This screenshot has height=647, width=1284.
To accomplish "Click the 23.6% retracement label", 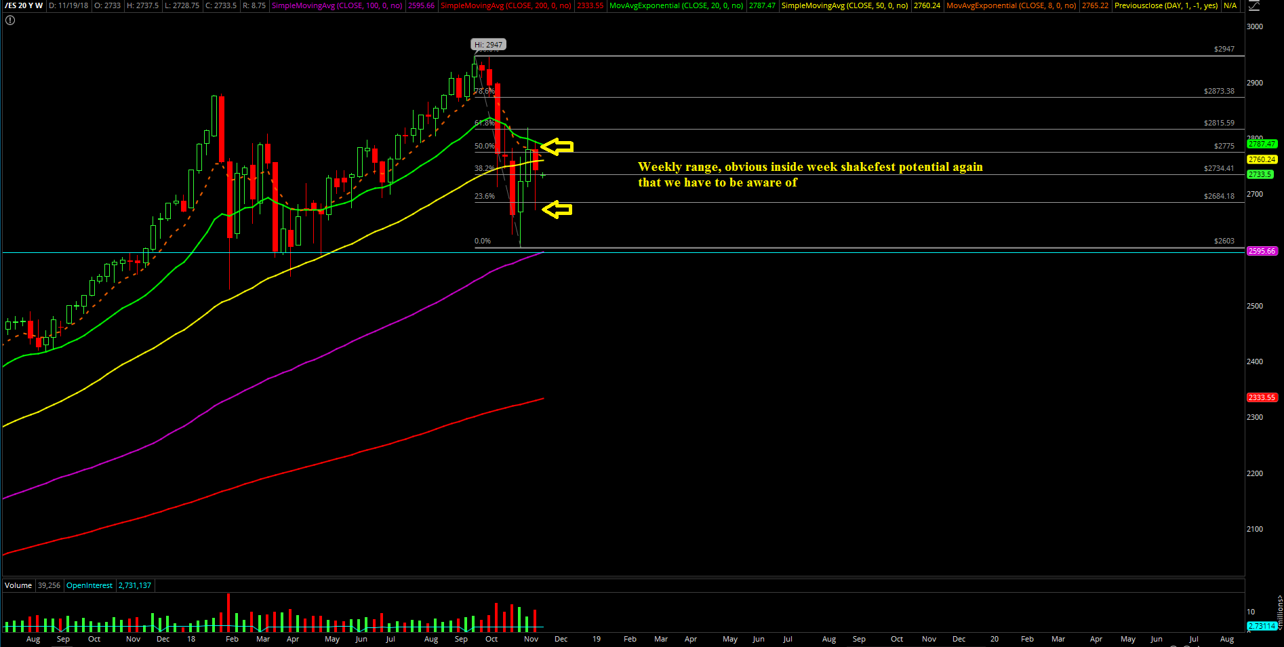I will [x=484, y=196].
